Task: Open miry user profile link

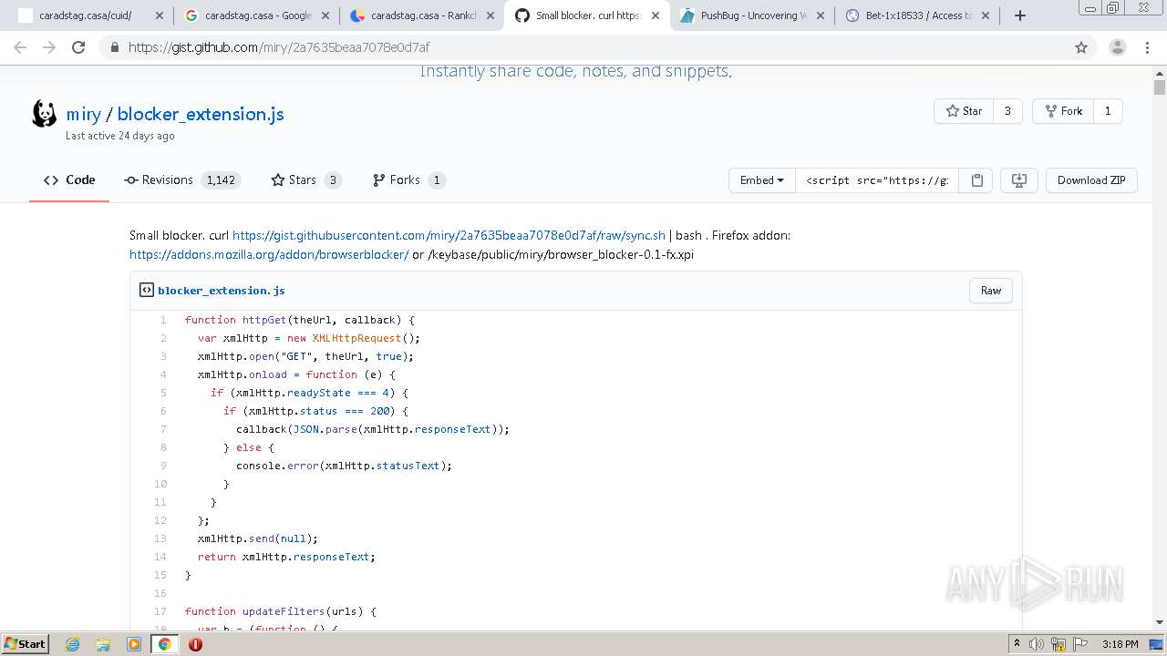Action: point(83,114)
